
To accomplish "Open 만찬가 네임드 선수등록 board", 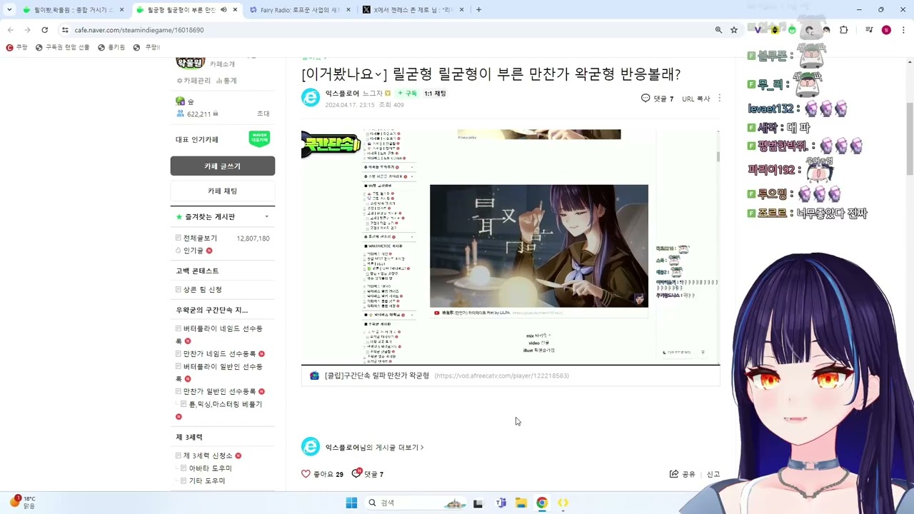I will pyautogui.click(x=219, y=354).
